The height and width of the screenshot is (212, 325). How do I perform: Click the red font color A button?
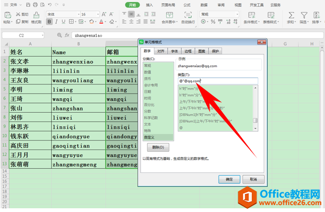click(101, 21)
